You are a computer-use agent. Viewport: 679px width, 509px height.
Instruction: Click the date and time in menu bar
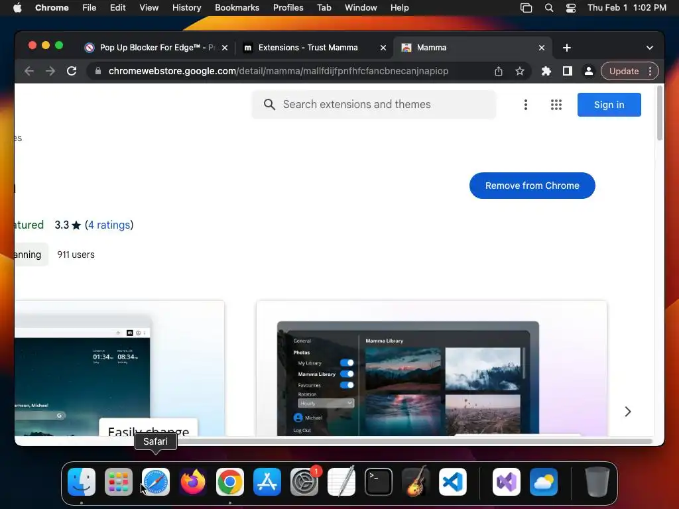(x=627, y=8)
